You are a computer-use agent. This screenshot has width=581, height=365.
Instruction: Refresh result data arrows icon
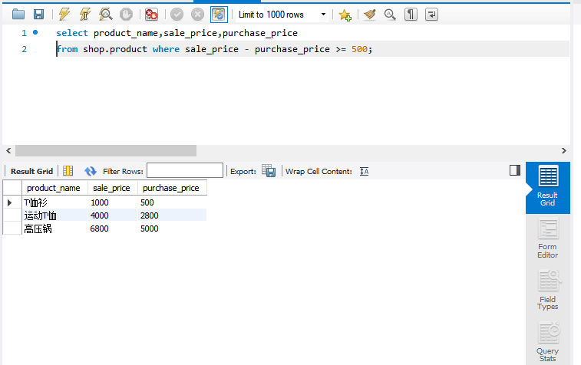point(90,171)
